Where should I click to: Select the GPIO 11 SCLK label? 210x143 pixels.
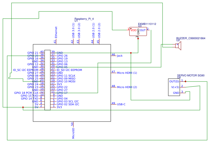pyautogui.click(x=66, y=76)
